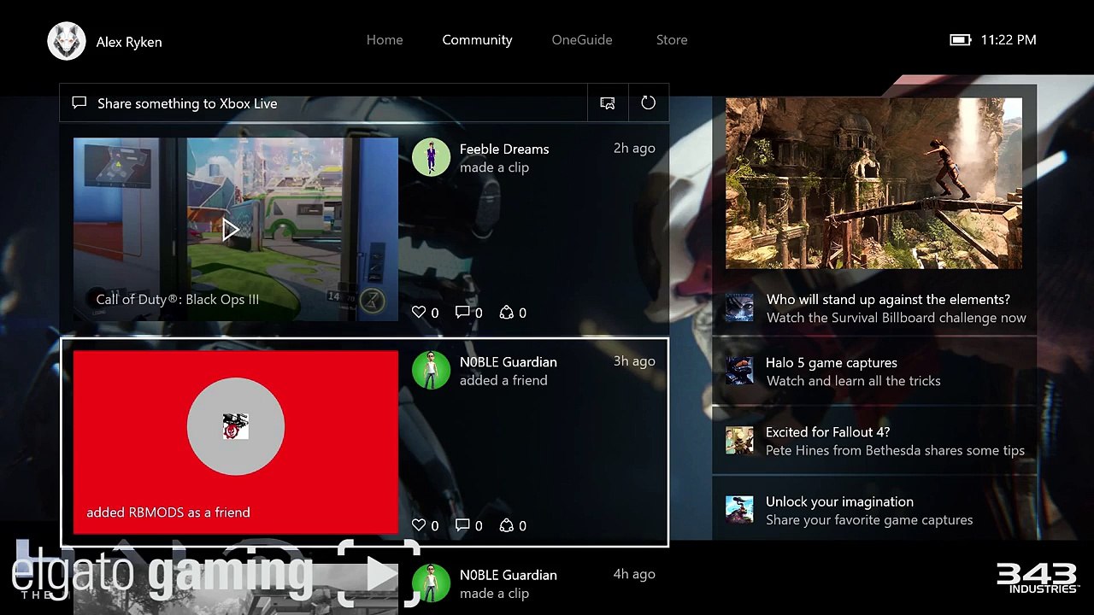
Task: Select Alex Ryken gamertag text
Action: [129, 42]
